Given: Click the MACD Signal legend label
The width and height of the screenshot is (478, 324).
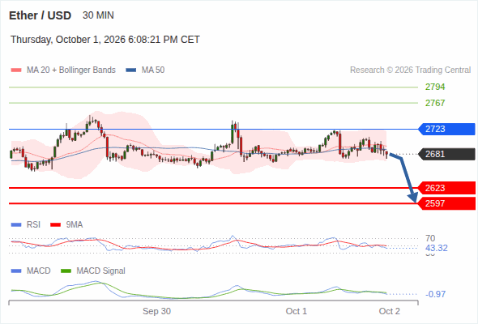Looking at the screenshot, I should point(101,271).
